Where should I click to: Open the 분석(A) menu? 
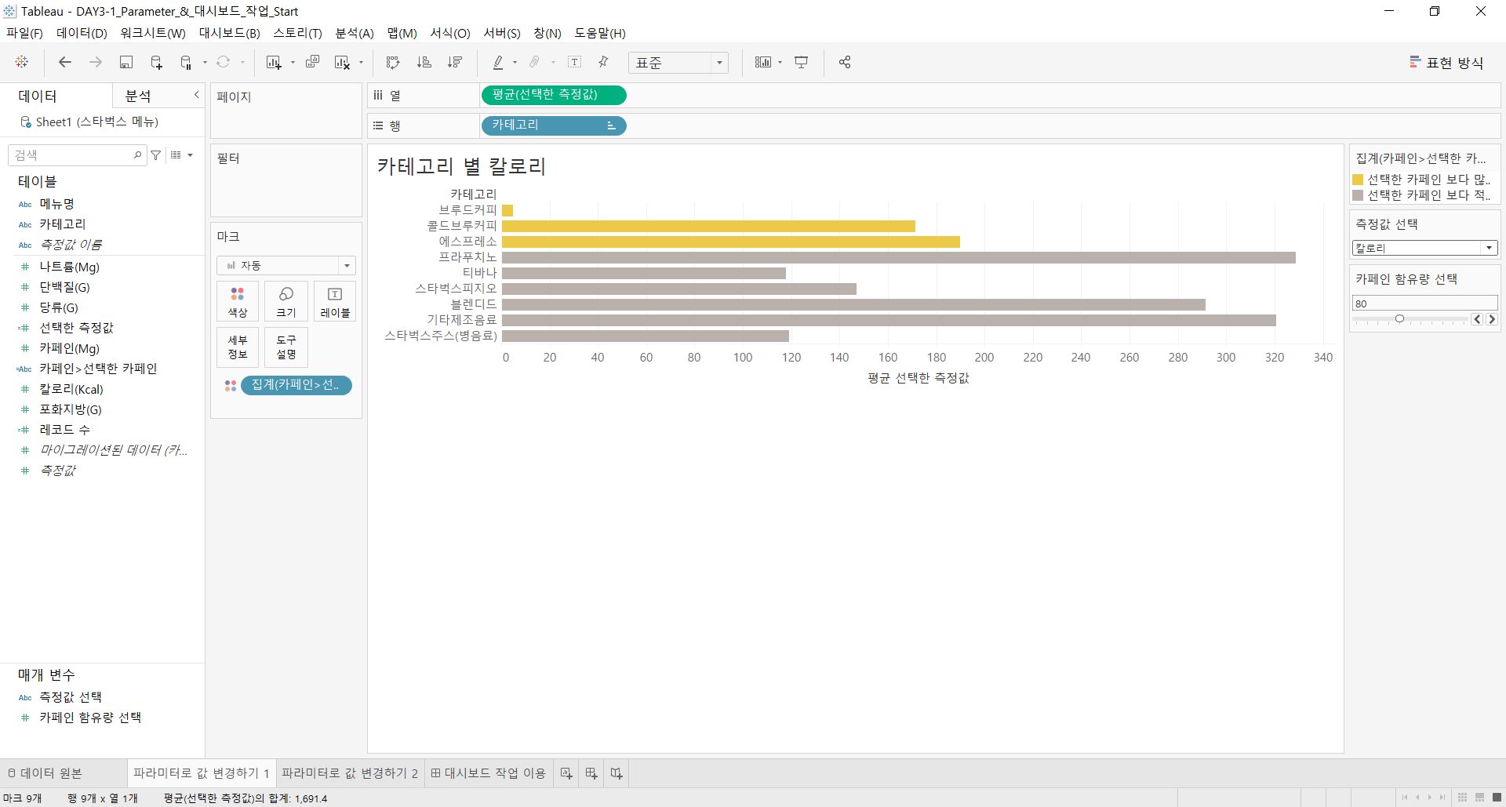[x=355, y=33]
